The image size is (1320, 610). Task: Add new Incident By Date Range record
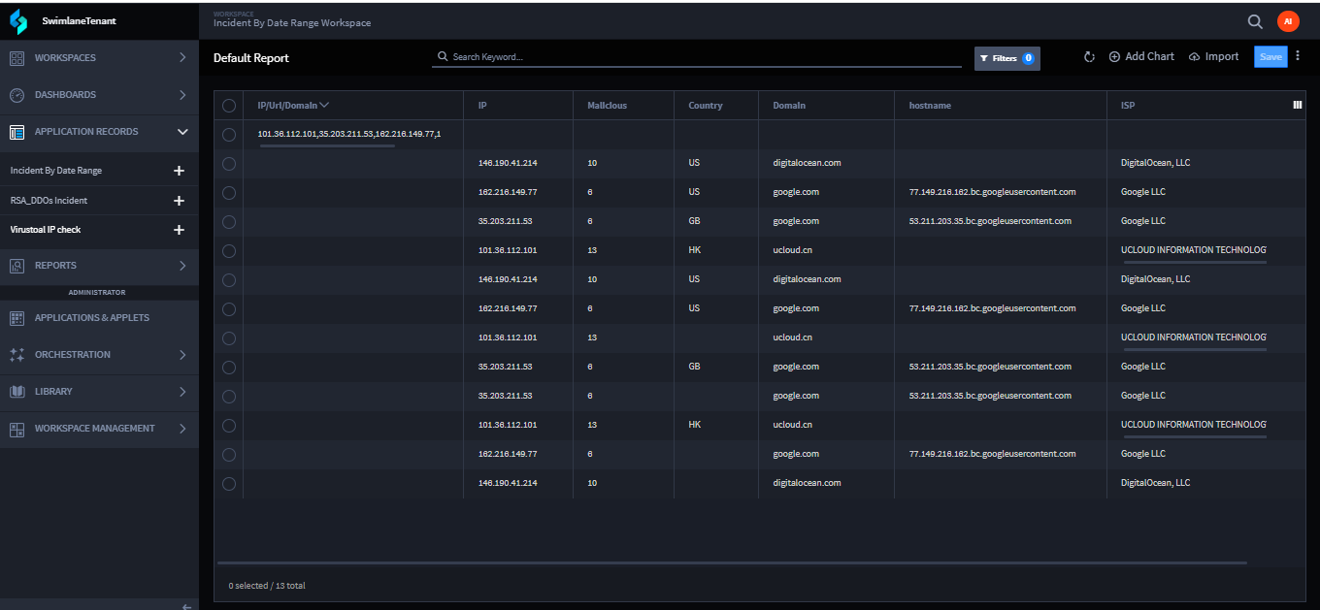179,171
